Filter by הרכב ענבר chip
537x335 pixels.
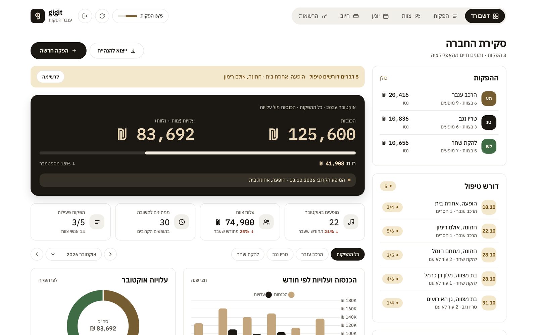point(312,254)
